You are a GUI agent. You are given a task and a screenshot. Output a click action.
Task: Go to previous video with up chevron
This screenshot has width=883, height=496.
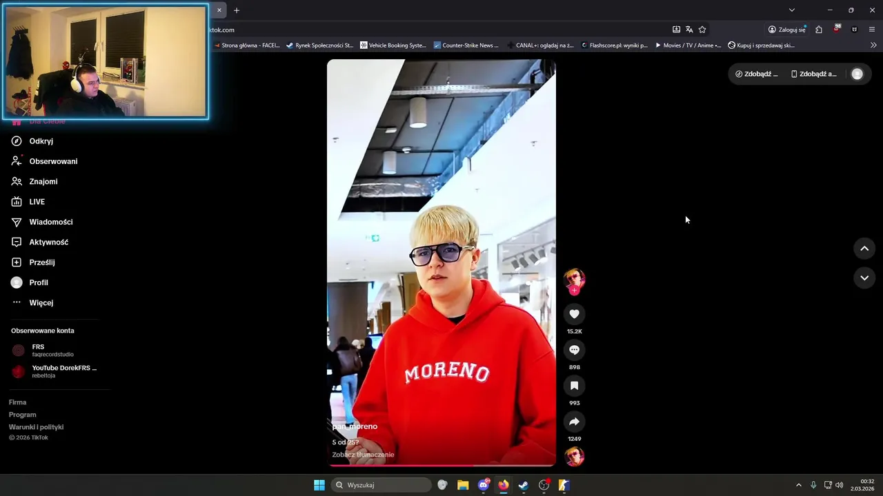864,249
